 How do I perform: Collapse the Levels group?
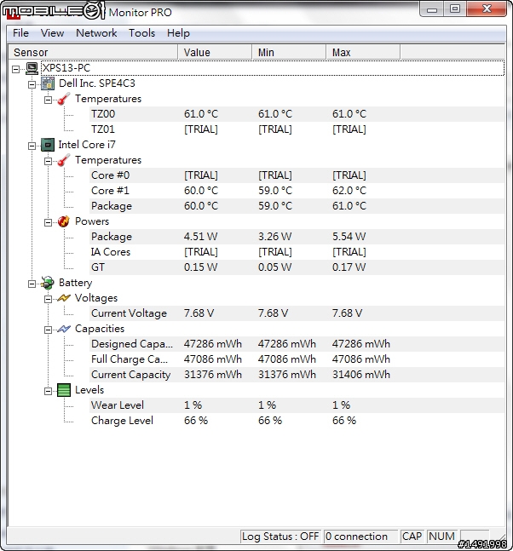click(48, 391)
